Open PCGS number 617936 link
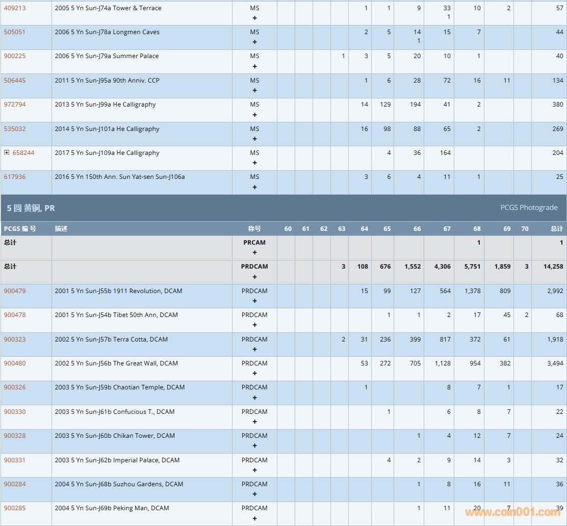This screenshot has height=526, width=567. pos(15,177)
